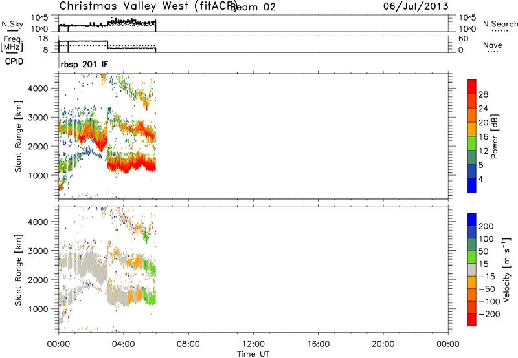Image resolution: width=518 pixels, height=358 pixels.
Task: Click the '1000' tick of the velocity panel
Action: point(38,309)
